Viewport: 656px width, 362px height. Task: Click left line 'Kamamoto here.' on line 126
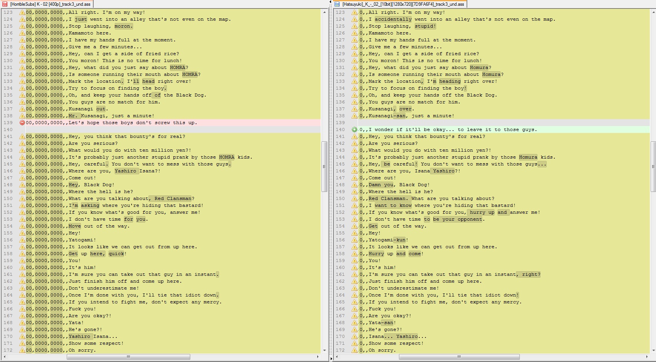90,33
